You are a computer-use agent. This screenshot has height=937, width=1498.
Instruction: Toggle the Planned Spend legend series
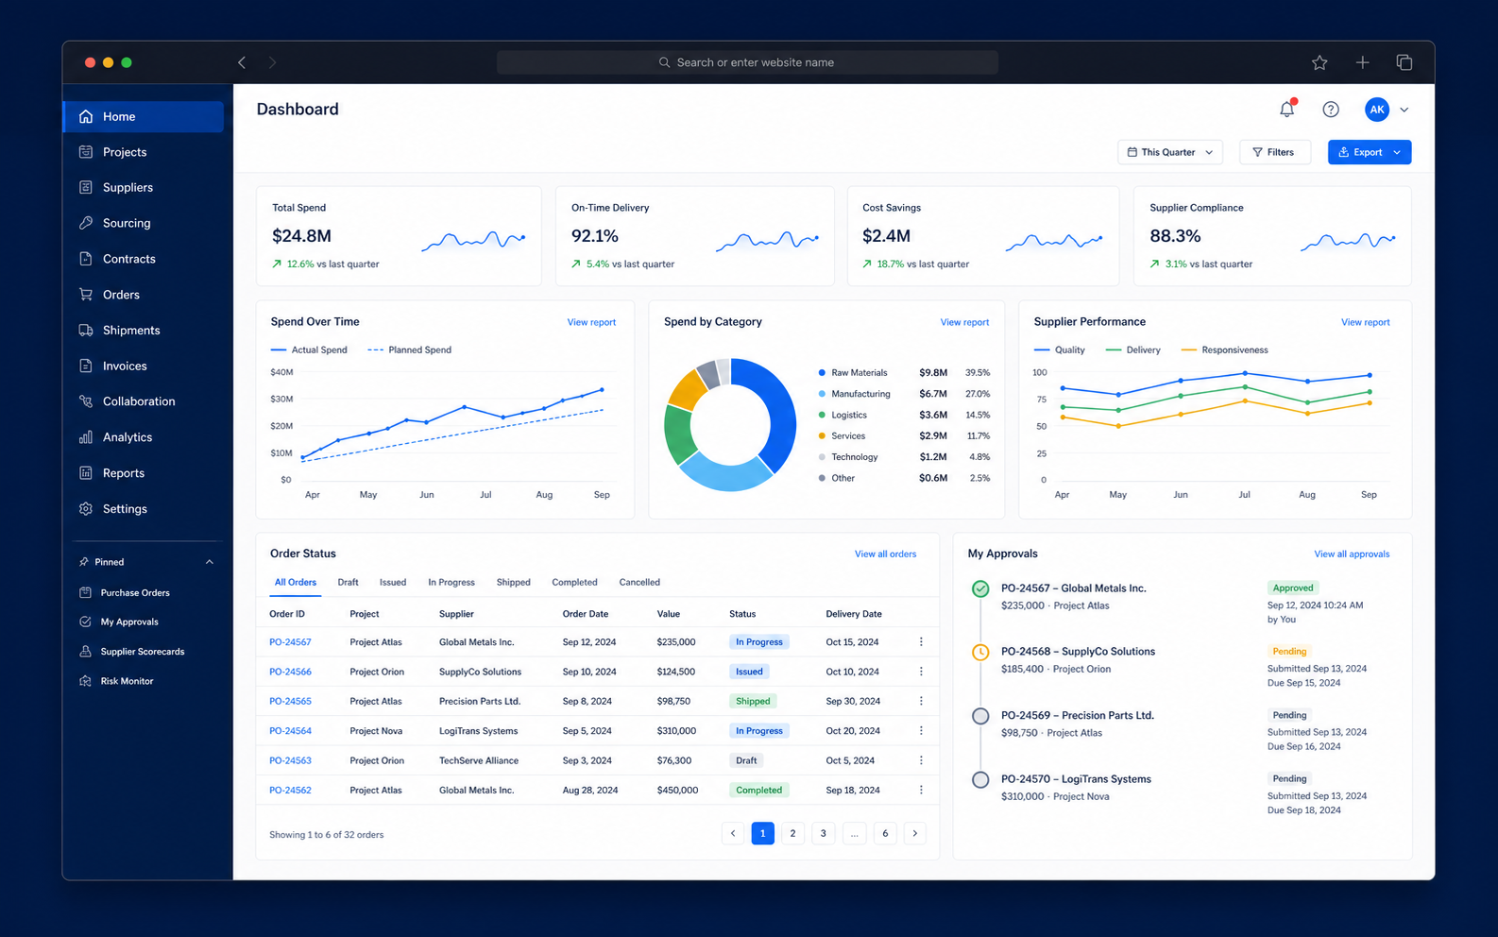pyautogui.click(x=409, y=350)
